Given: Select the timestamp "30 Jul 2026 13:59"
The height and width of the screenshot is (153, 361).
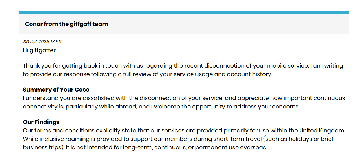Looking at the screenshot, I should (x=42, y=42).
